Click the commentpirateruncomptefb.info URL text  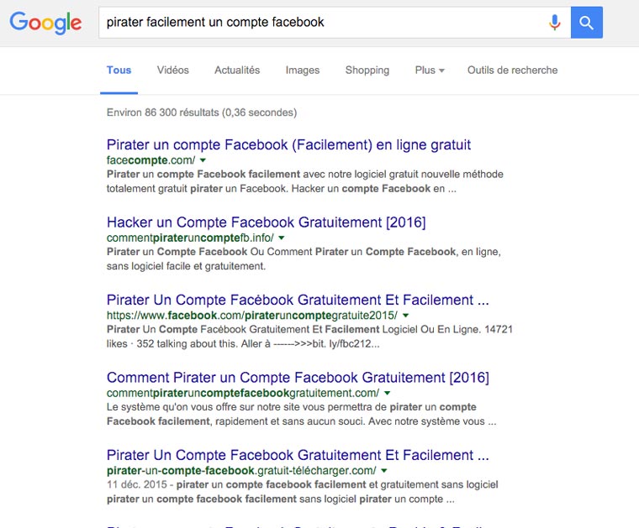(190, 238)
